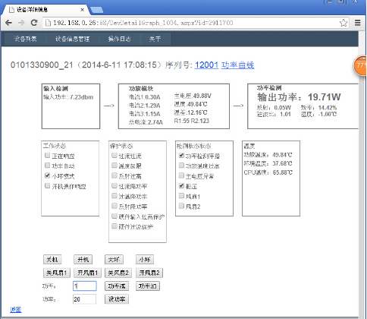Click the 关机 button
The width and height of the screenshot is (367, 319).
click(x=52, y=260)
